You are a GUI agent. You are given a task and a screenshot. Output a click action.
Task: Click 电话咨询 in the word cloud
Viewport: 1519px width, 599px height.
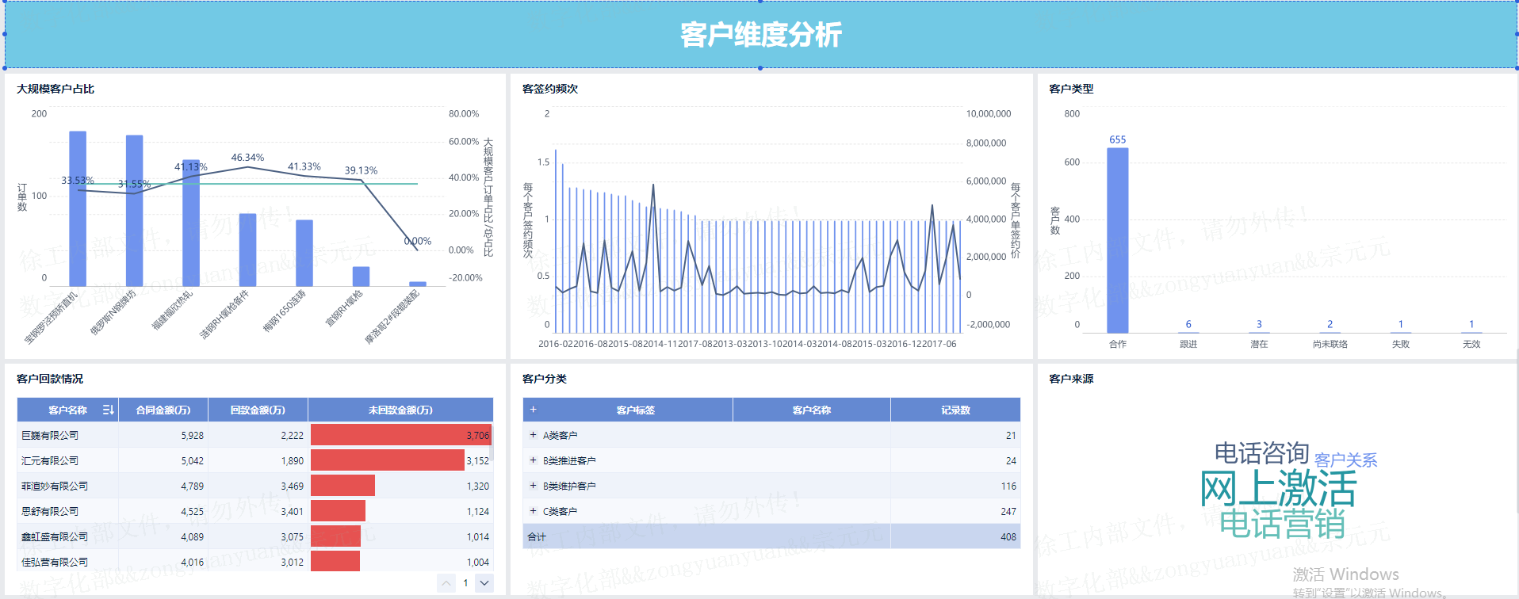tap(1261, 453)
